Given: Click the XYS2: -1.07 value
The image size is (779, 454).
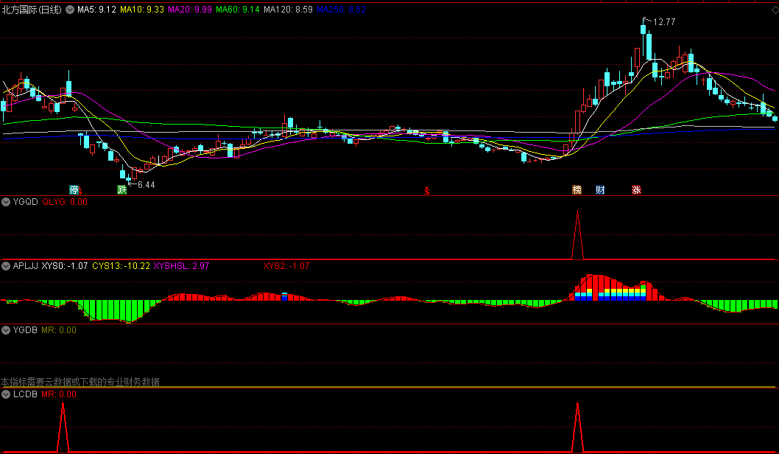Looking at the screenshot, I should (286, 266).
